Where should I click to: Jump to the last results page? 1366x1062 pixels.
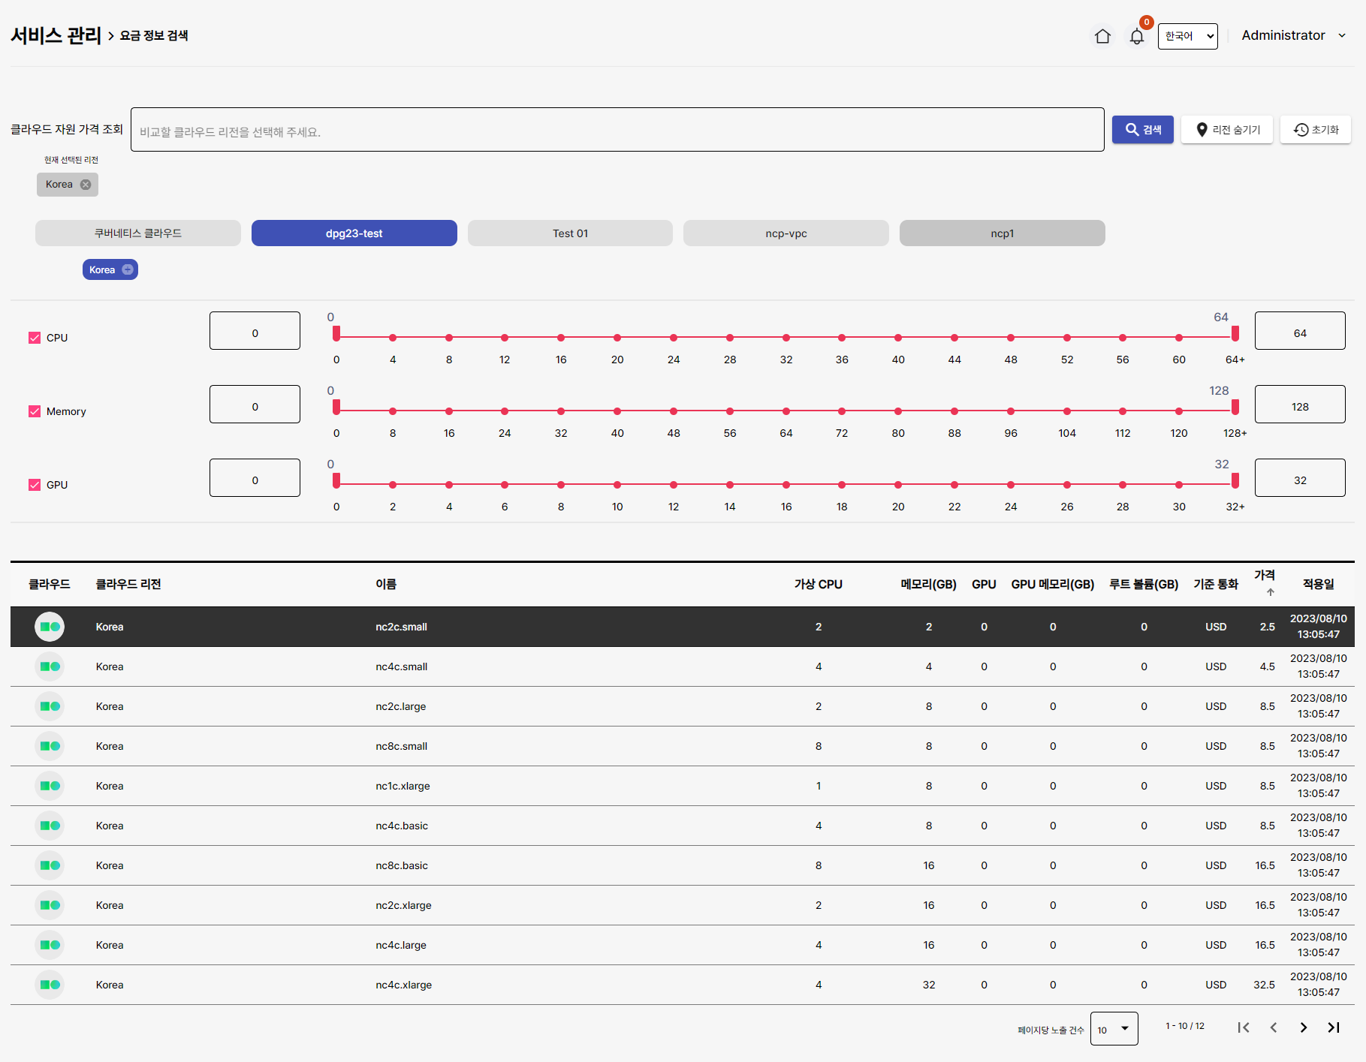pyautogui.click(x=1333, y=1027)
